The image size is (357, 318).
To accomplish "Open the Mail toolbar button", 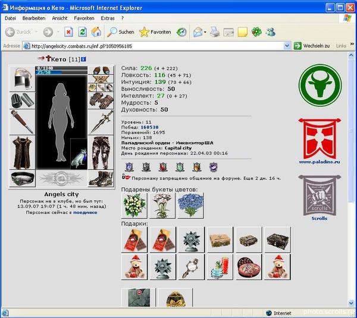I will coord(198,32).
